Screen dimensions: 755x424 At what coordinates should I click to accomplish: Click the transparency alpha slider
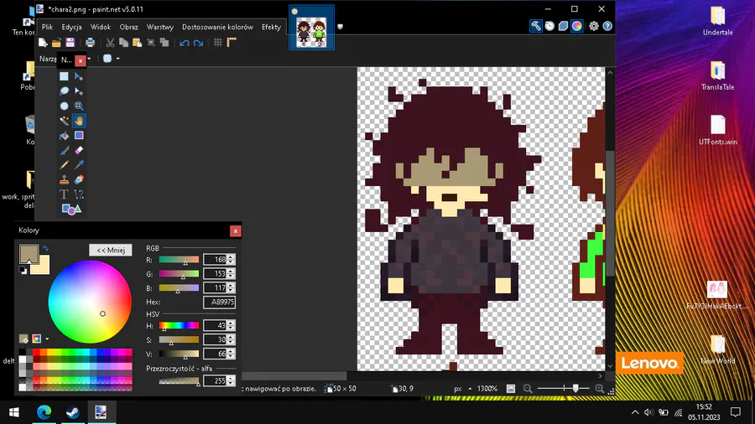pyautogui.click(x=179, y=380)
